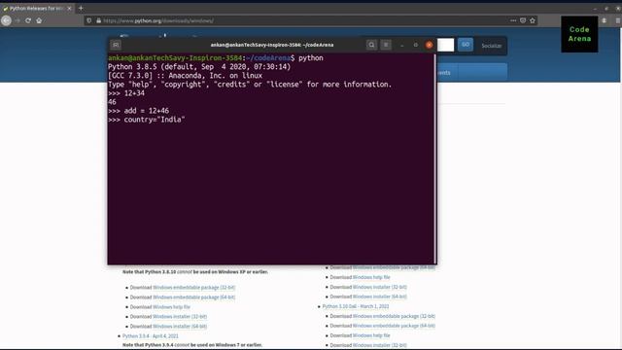Open a new Firefox tab with plus
This screenshot has height=350, width=622.
[x=81, y=9]
